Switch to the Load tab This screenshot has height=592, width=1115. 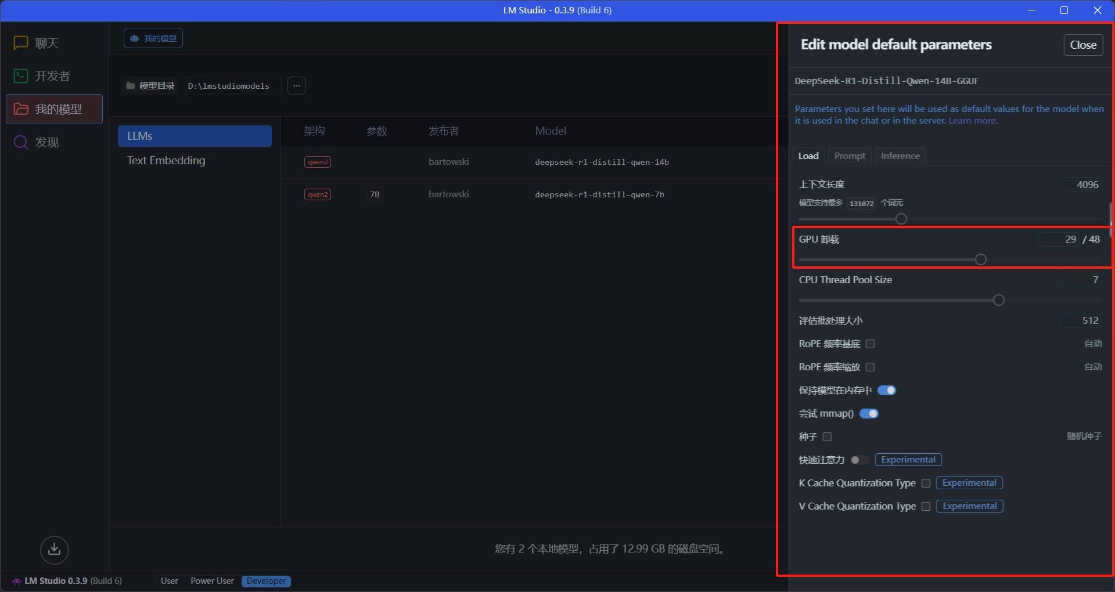tap(808, 156)
